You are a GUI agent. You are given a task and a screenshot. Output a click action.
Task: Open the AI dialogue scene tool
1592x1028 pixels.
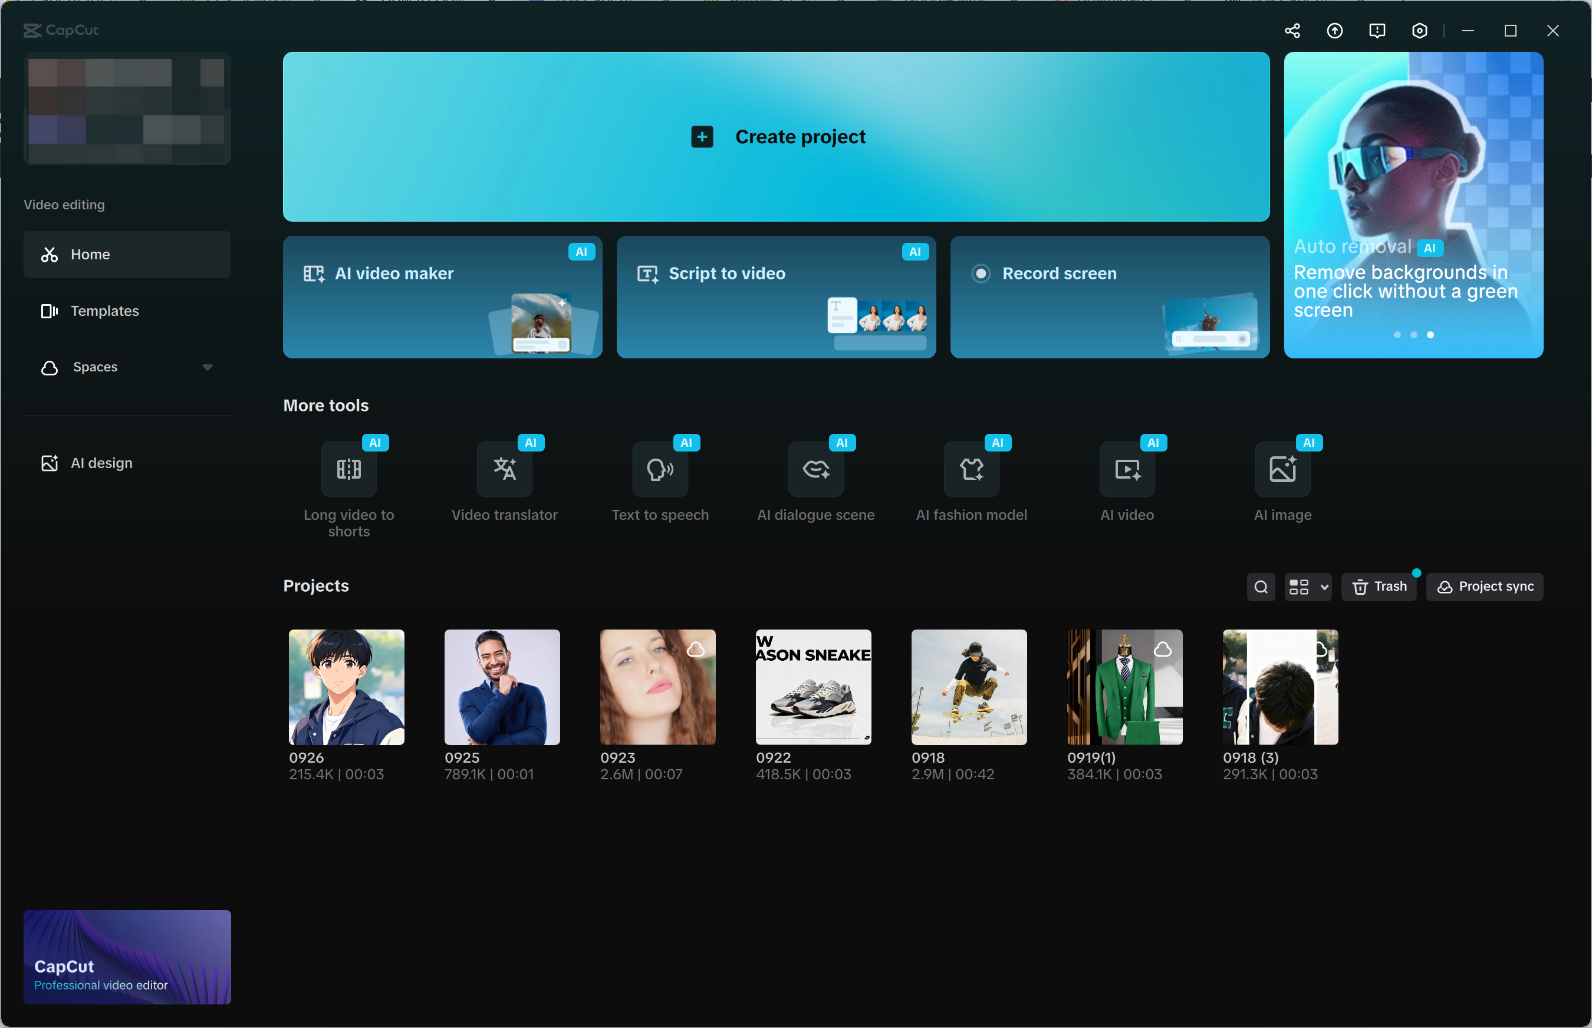[815, 469]
